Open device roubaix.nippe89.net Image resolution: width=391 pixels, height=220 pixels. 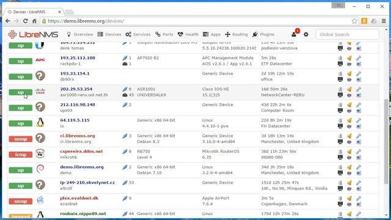83,214
